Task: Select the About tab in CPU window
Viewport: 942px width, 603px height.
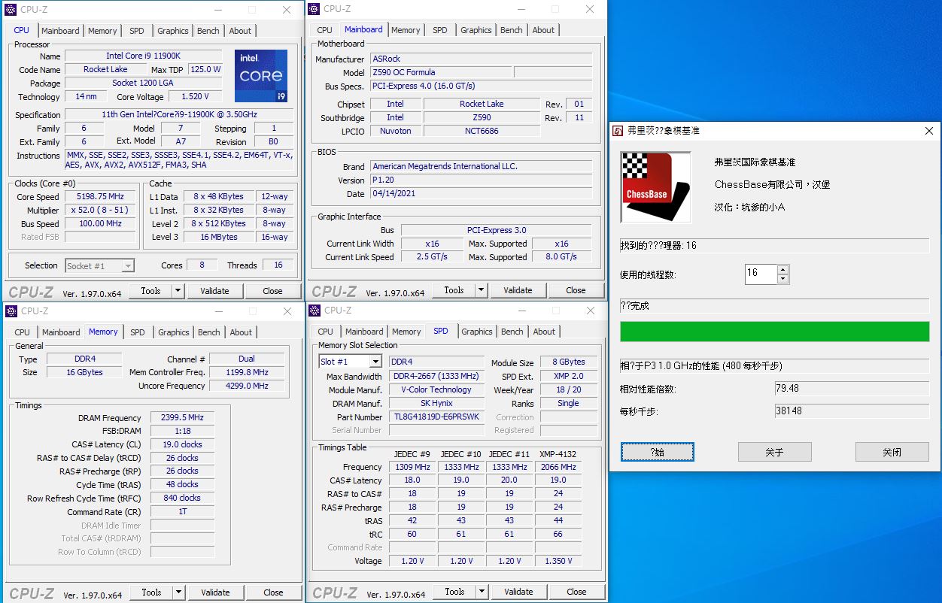Action: (240, 31)
